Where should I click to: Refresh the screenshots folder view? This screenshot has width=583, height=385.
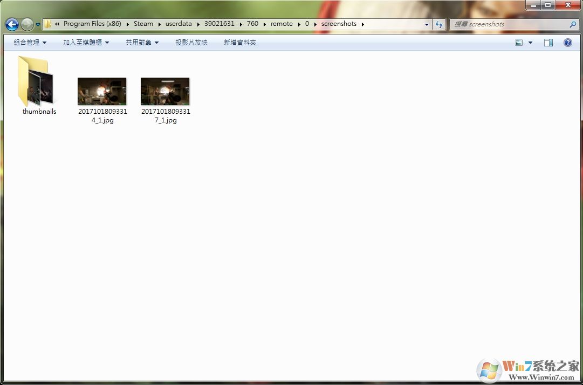click(439, 24)
